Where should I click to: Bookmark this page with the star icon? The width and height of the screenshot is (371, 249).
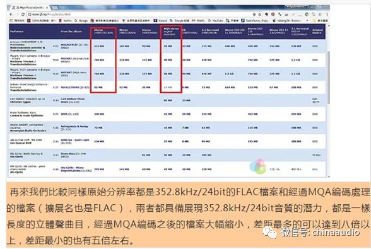click(x=259, y=14)
